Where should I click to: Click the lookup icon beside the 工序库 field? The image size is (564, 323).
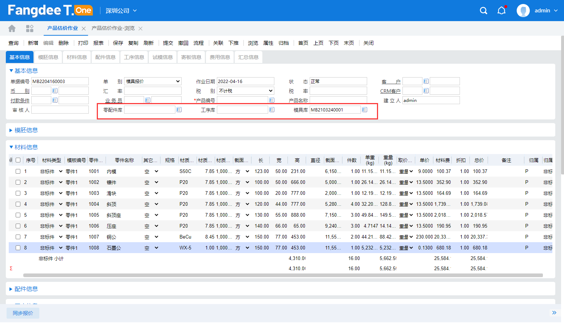tap(272, 110)
